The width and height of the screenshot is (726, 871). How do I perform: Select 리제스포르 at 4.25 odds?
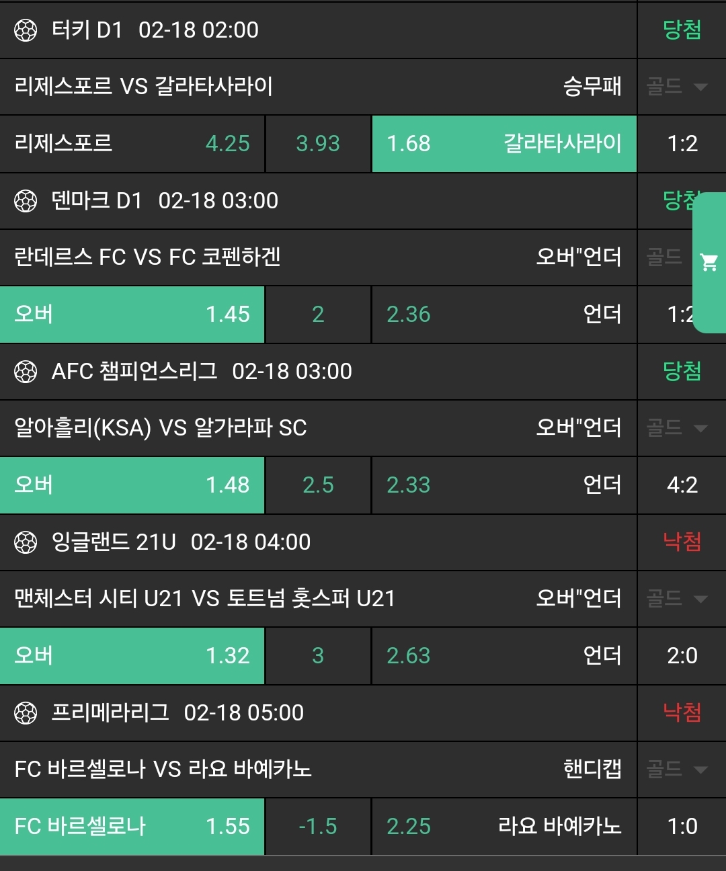[x=132, y=144]
